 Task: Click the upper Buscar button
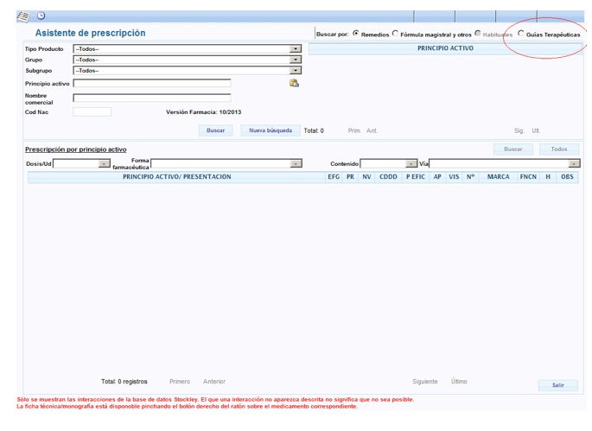(215, 130)
